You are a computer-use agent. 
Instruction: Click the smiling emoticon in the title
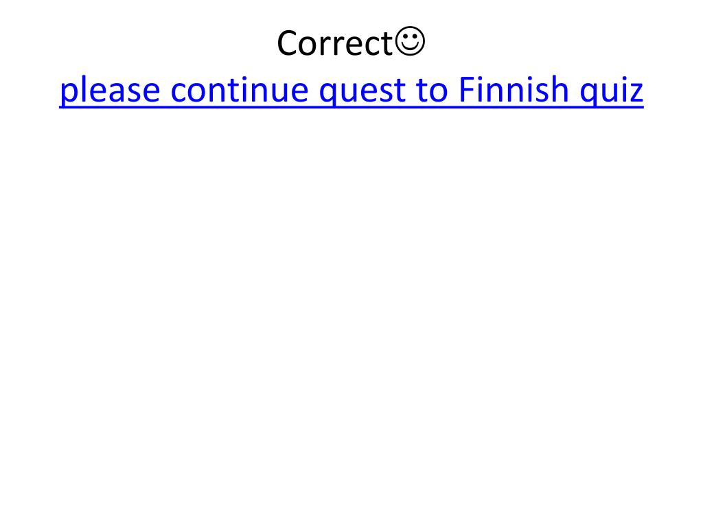coord(411,42)
